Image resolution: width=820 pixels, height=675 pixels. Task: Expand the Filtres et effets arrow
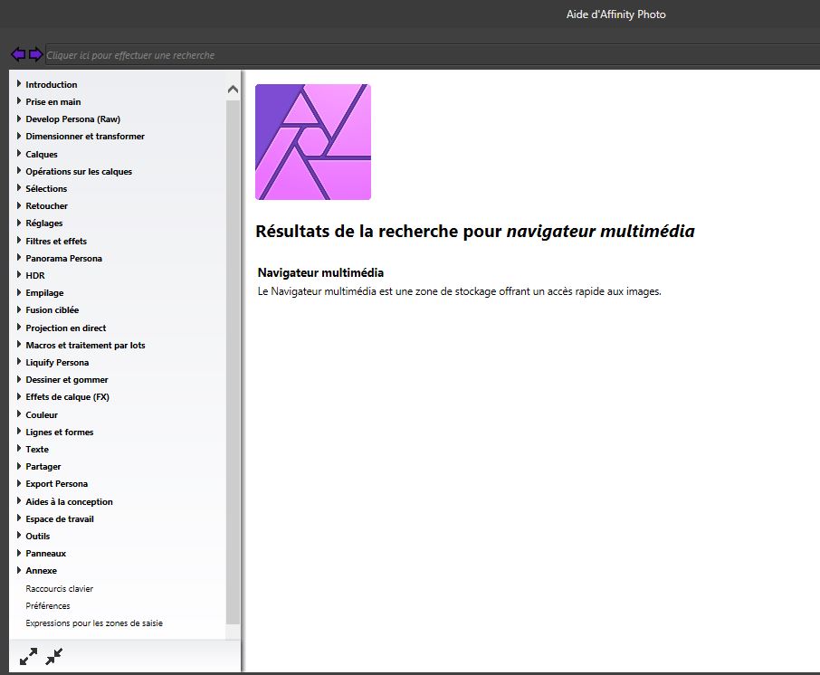point(19,240)
